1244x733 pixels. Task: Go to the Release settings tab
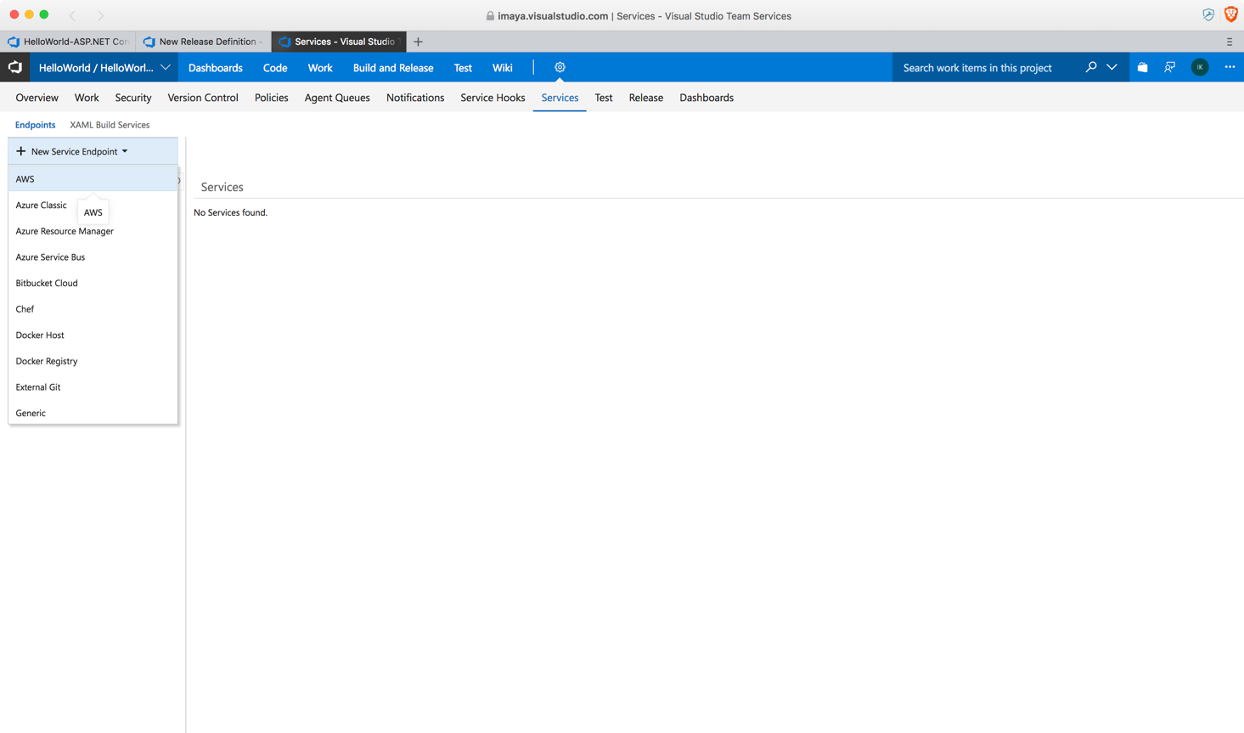click(646, 98)
